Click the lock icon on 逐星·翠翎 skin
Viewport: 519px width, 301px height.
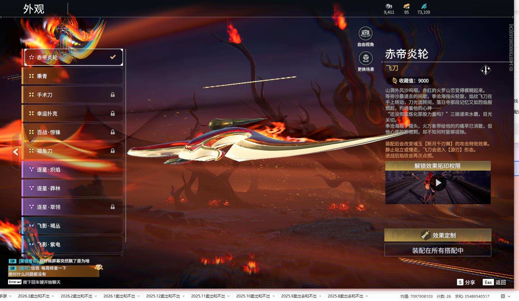click(113, 207)
